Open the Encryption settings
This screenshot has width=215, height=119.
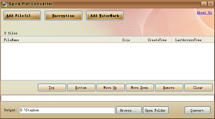(64, 16)
